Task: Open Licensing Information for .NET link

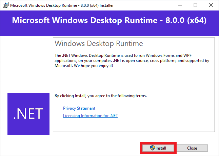Action: (90, 116)
